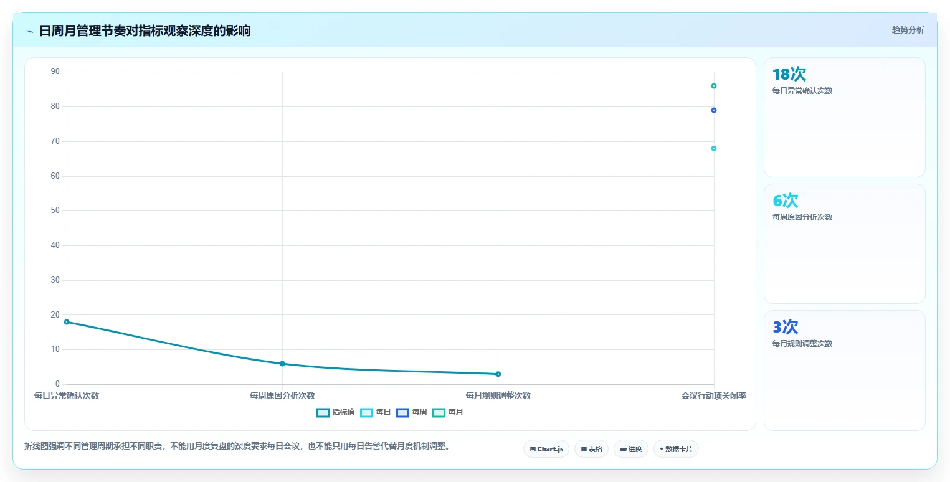Click x-axis label 每周原因分析次数
Image resolution: width=950 pixels, height=482 pixels.
pyautogui.click(x=282, y=396)
